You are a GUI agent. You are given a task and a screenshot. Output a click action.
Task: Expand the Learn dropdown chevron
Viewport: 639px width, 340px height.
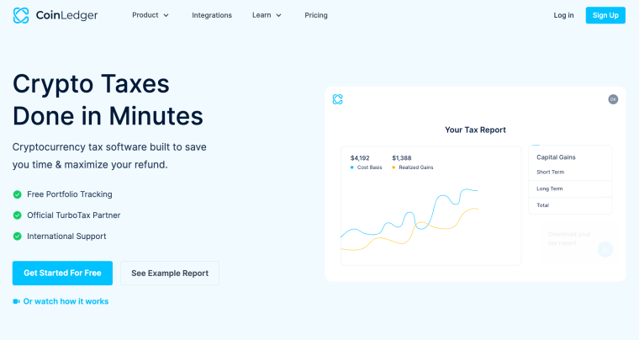(x=279, y=15)
